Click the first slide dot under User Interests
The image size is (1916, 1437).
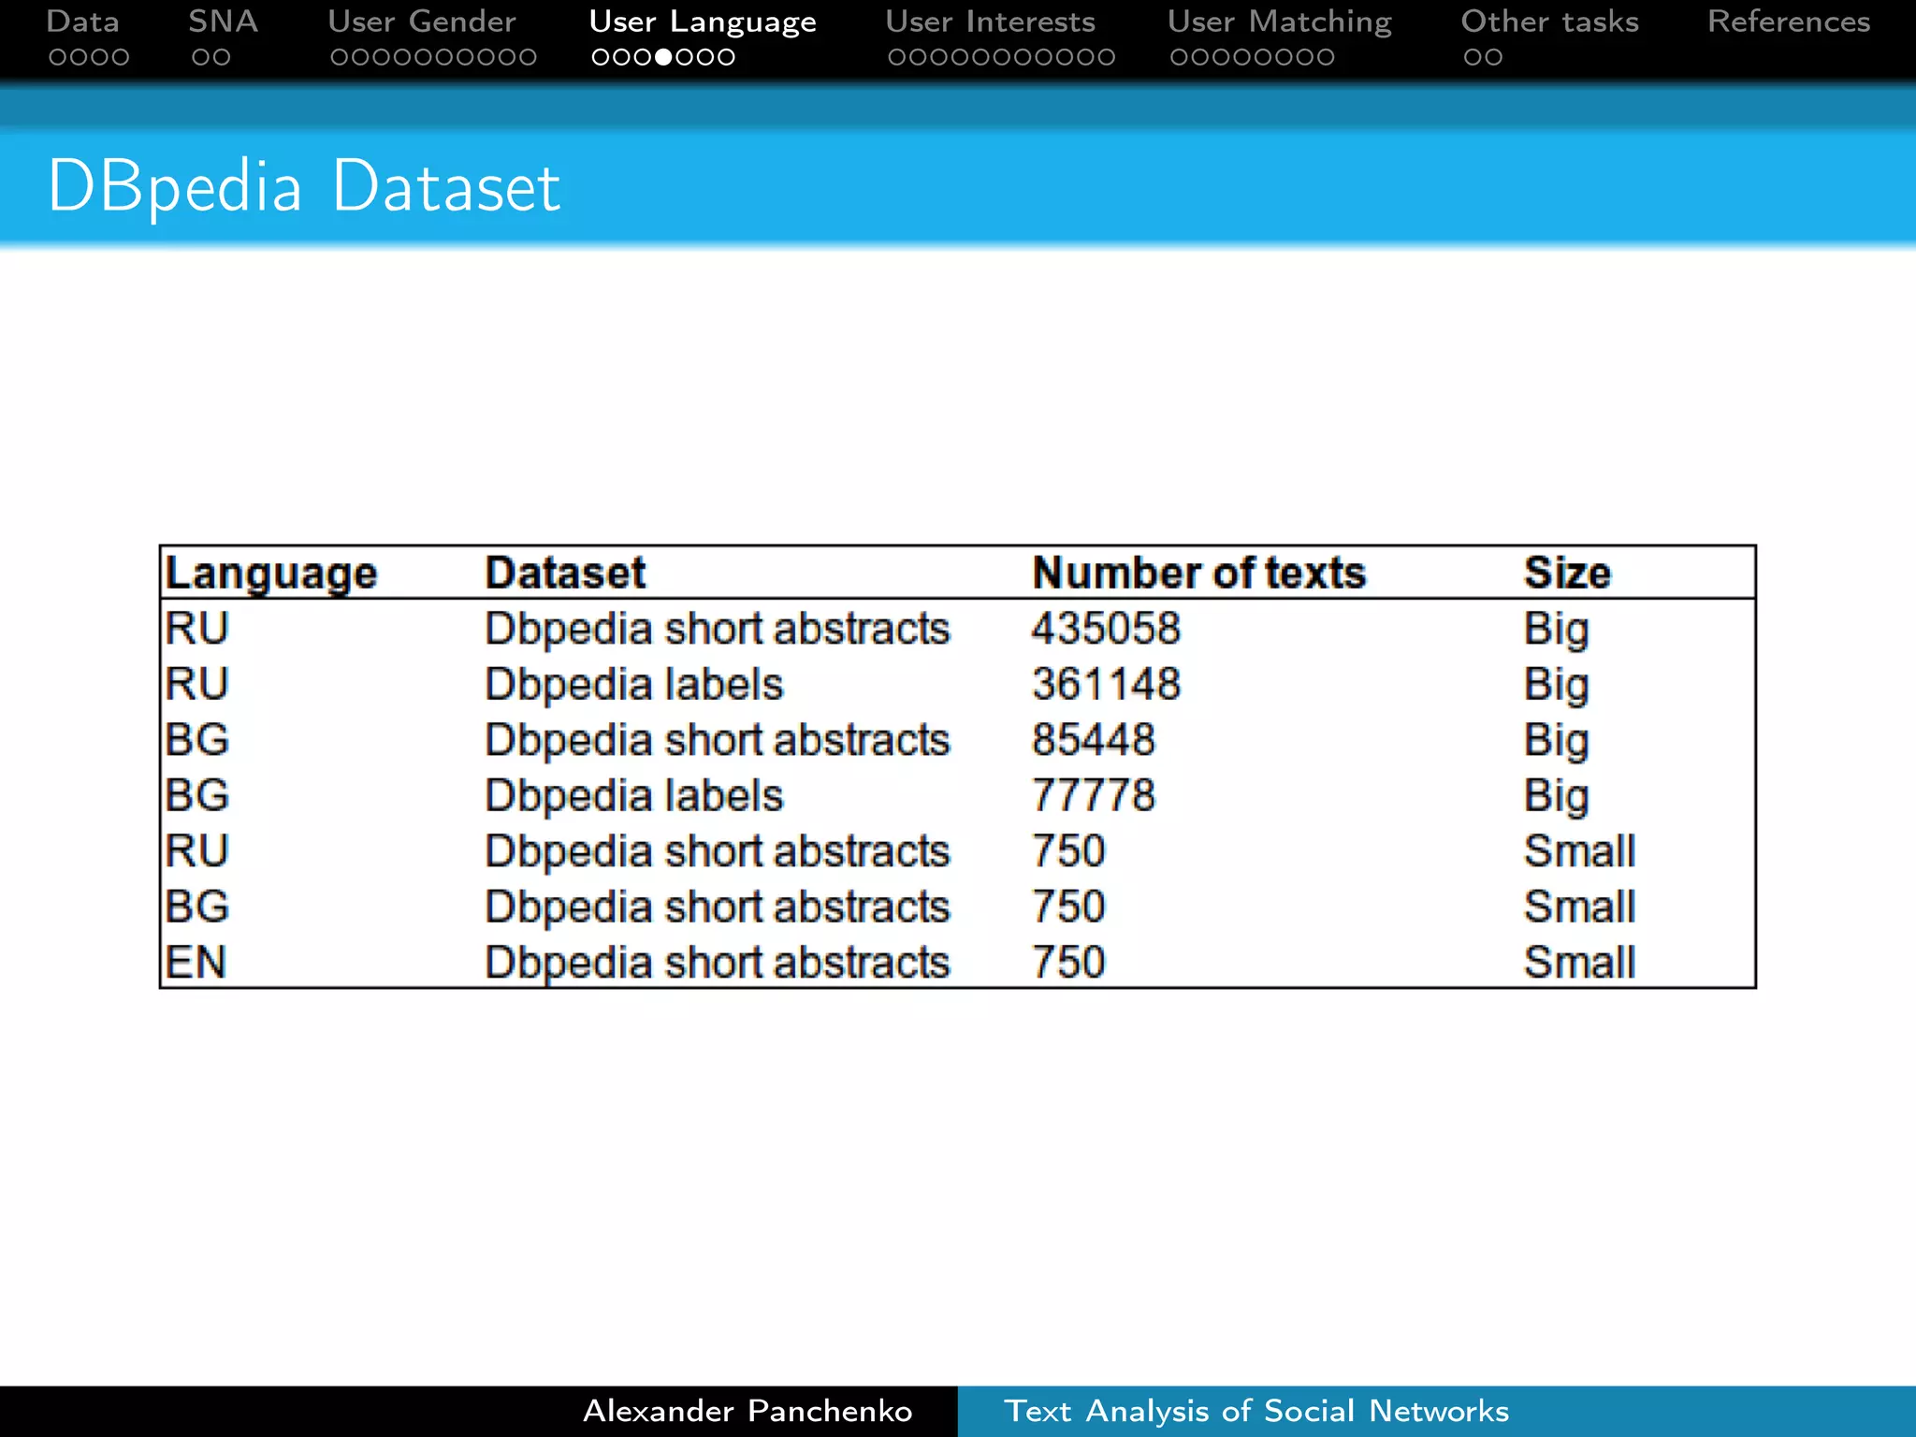pos(897,57)
